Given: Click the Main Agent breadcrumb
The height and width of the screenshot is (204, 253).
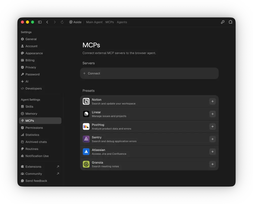Looking at the screenshot, I should point(94,22).
